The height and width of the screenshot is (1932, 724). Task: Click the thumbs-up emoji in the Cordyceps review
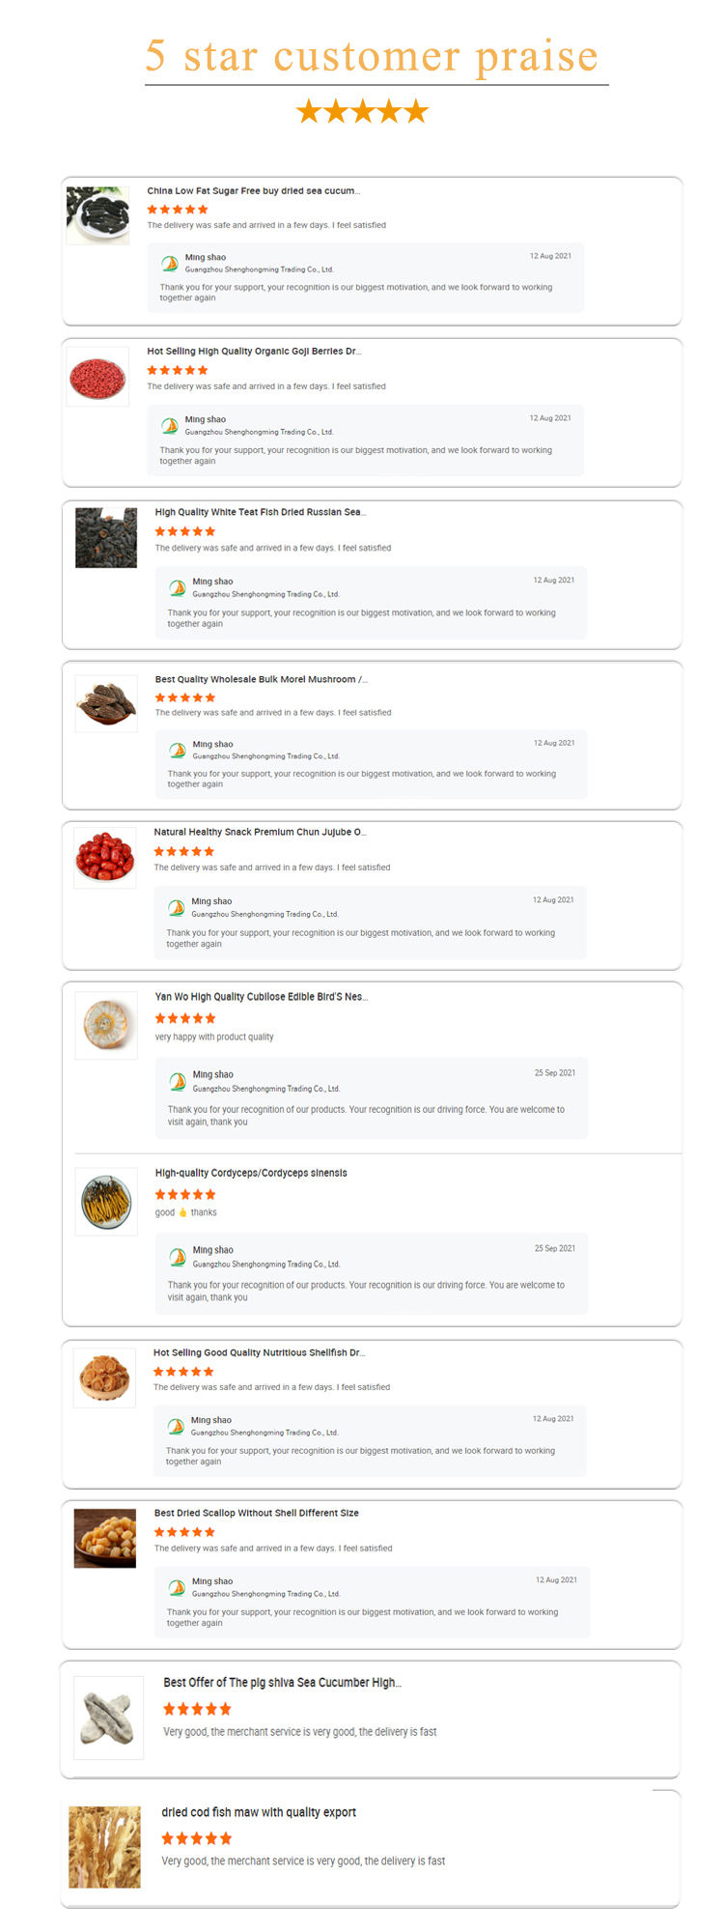(182, 1212)
